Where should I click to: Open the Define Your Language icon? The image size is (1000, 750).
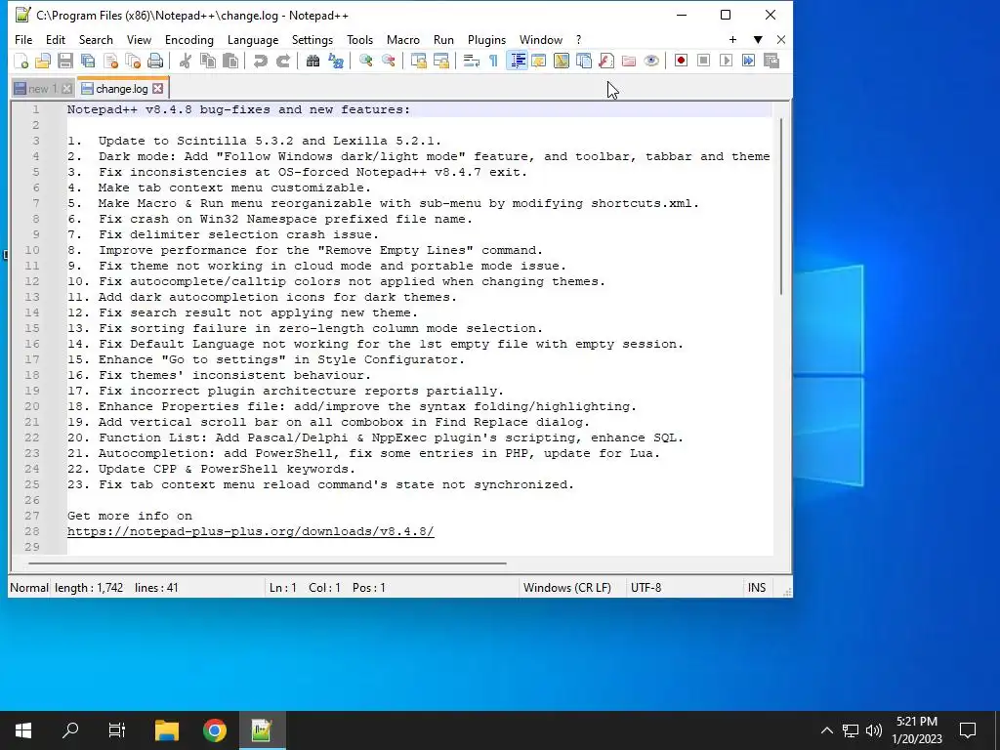pos(539,61)
